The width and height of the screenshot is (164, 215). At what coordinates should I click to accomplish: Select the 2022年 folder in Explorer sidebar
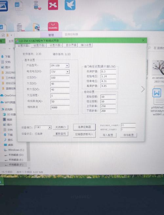8,72
